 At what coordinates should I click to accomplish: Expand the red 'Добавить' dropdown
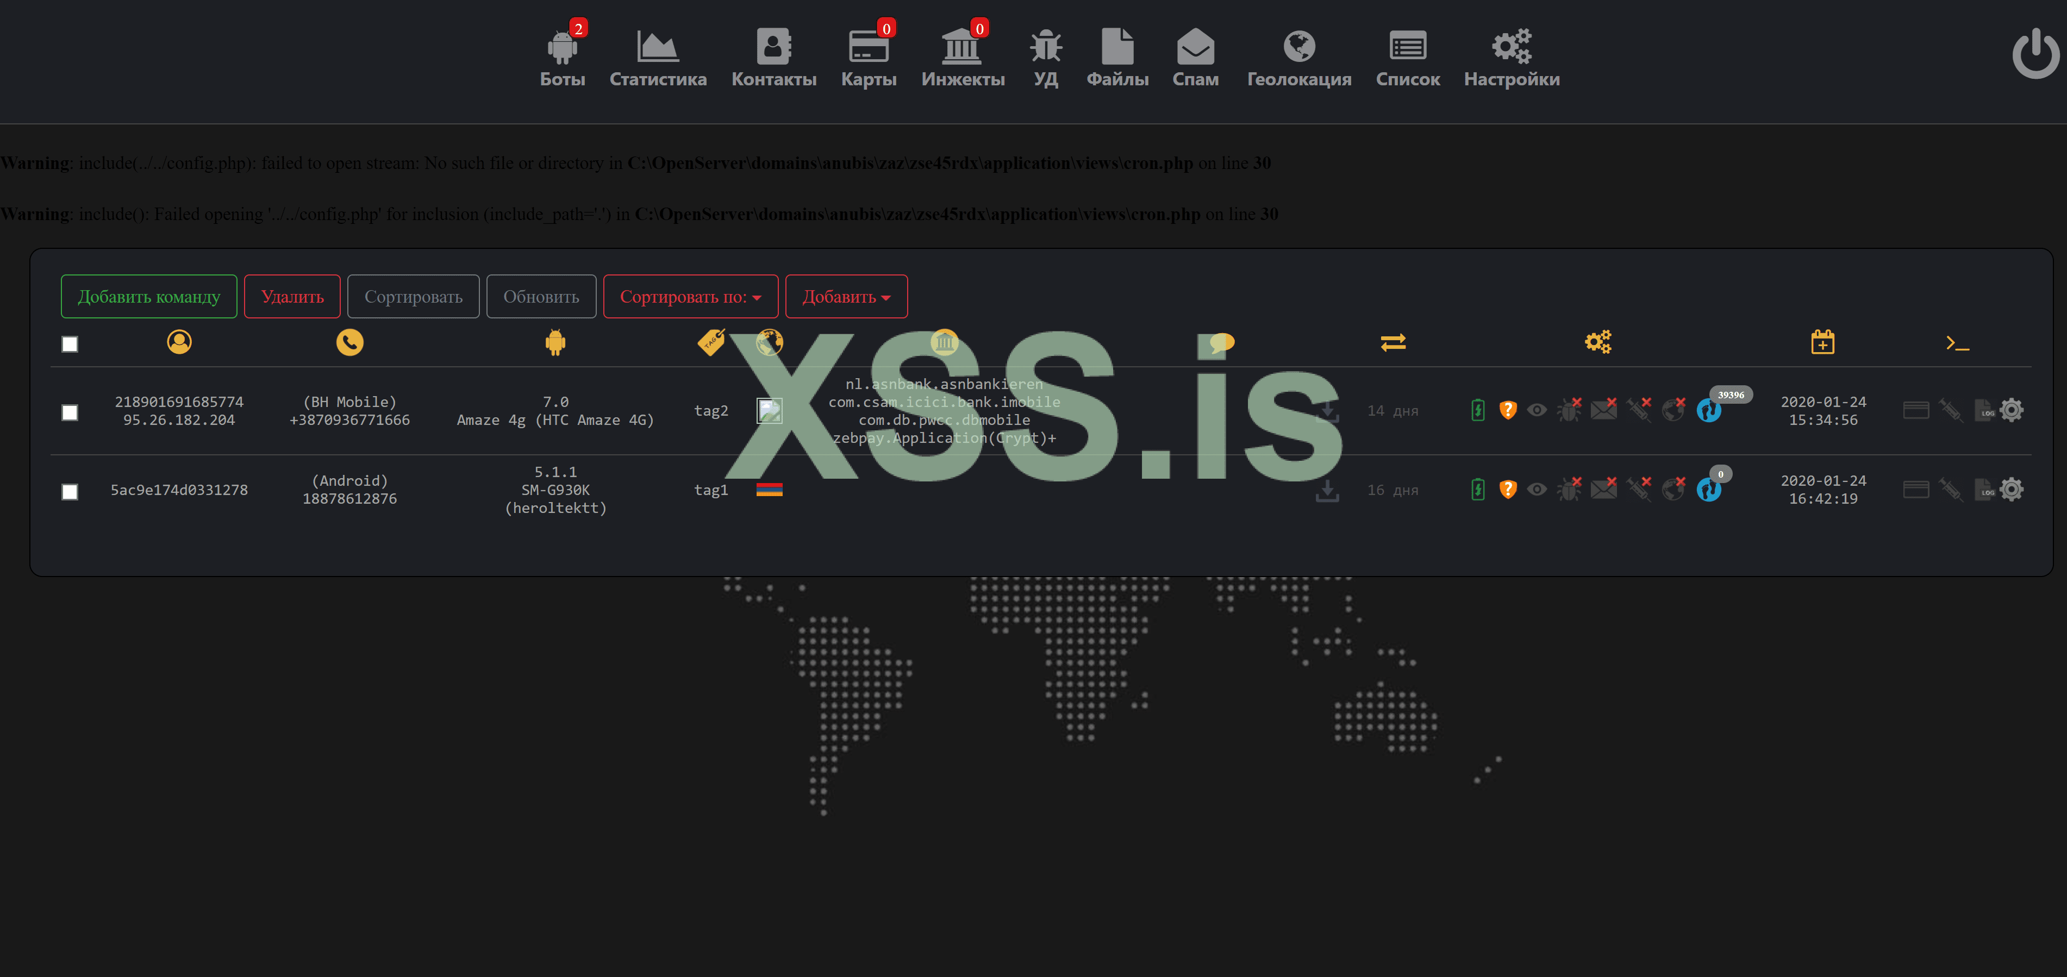(846, 297)
